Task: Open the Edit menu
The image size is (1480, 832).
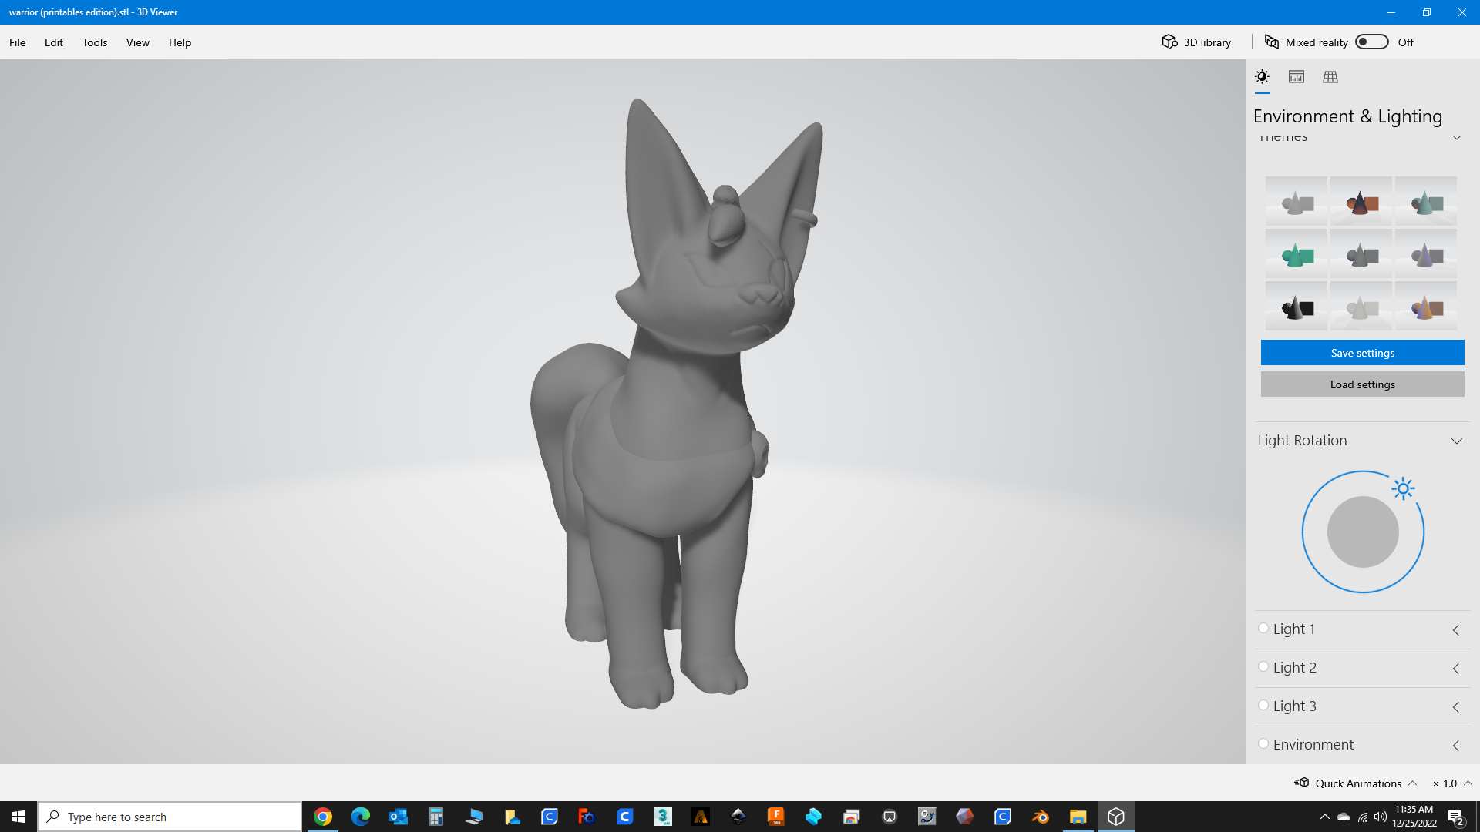Action: tap(54, 42)
